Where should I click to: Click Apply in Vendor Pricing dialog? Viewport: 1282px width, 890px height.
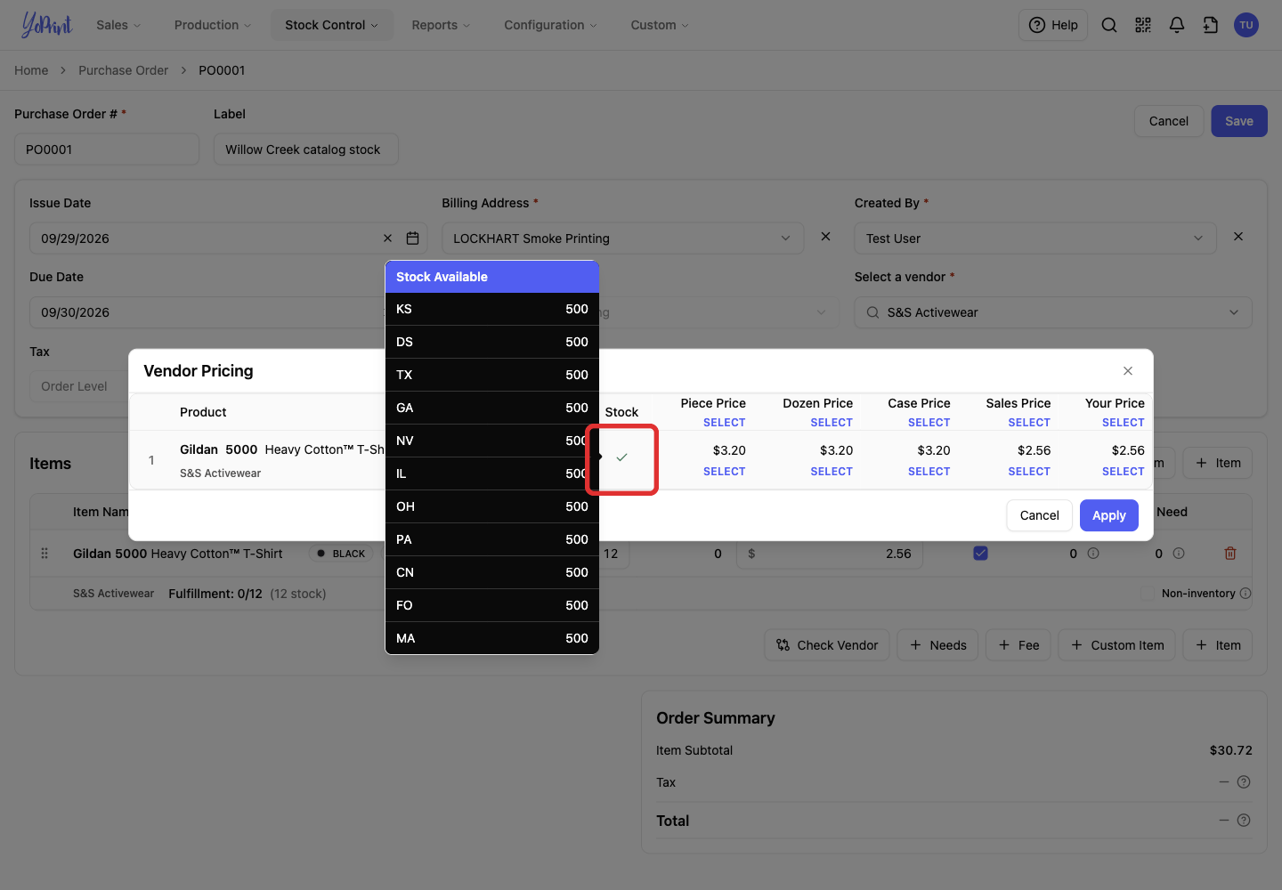(x=1109, y=515)
